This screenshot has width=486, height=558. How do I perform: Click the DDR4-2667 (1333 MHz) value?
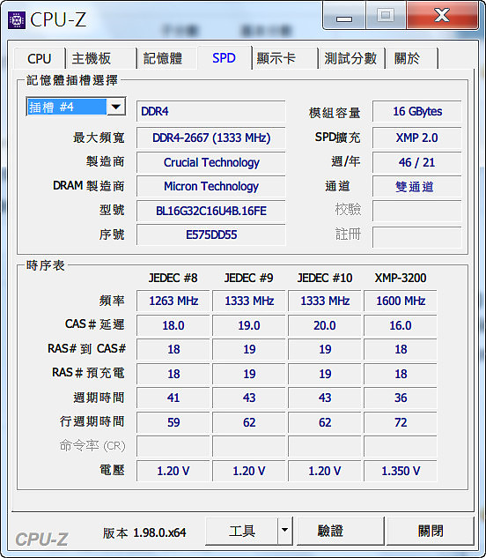tap(210, 138)
